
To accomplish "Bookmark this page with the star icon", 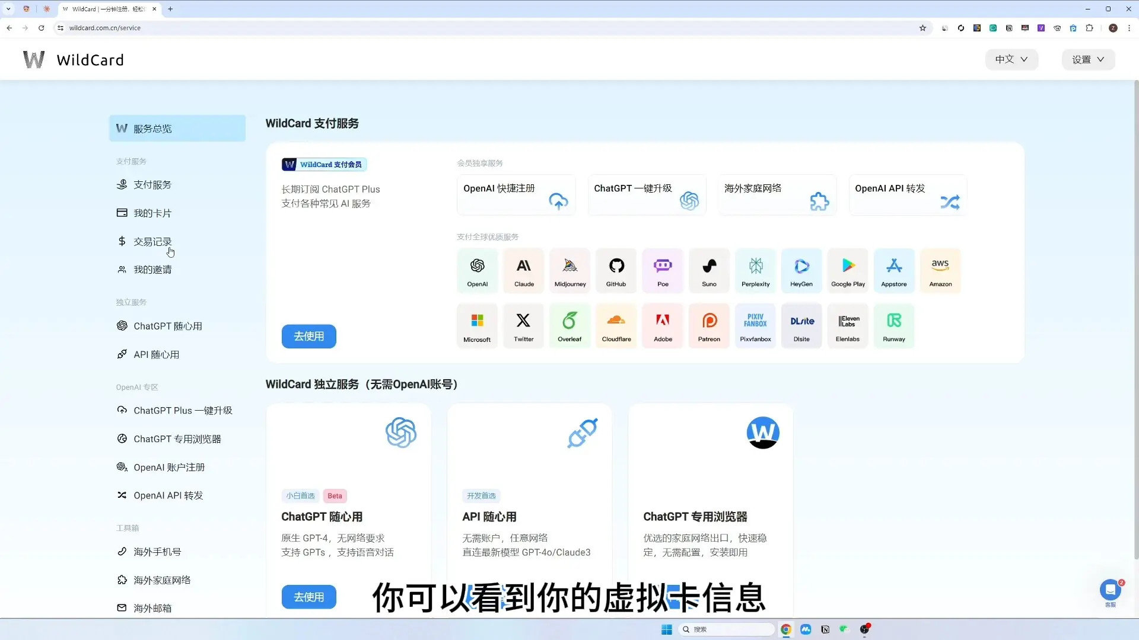I will coord(922,28).
